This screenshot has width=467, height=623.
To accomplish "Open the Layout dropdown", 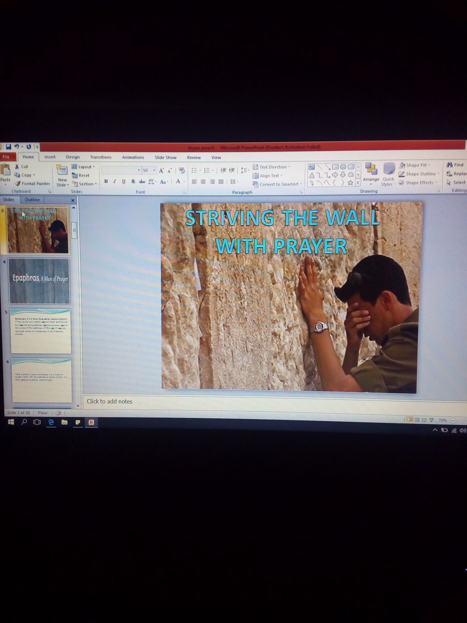I will tap(83, 167).
